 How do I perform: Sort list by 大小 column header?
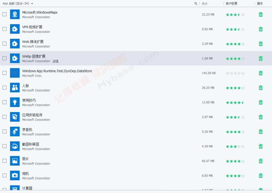point(204,4)
